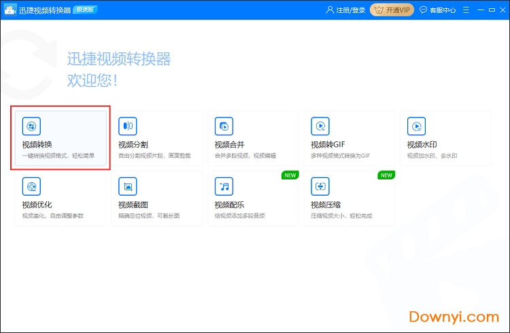Click description 视频加水印、去水印
The image size is (510, 333).
pyautogui.click(x=432, y=156)
